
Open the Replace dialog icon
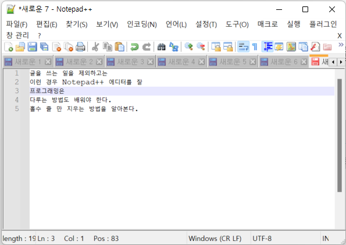(174, 47)
